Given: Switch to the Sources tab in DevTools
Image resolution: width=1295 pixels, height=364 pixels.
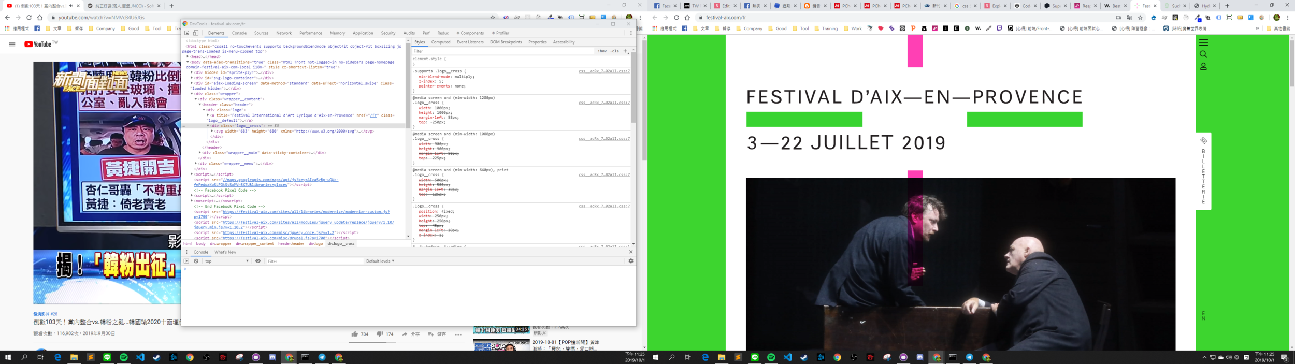Looking at the screenshot, I should coord(261,33).
